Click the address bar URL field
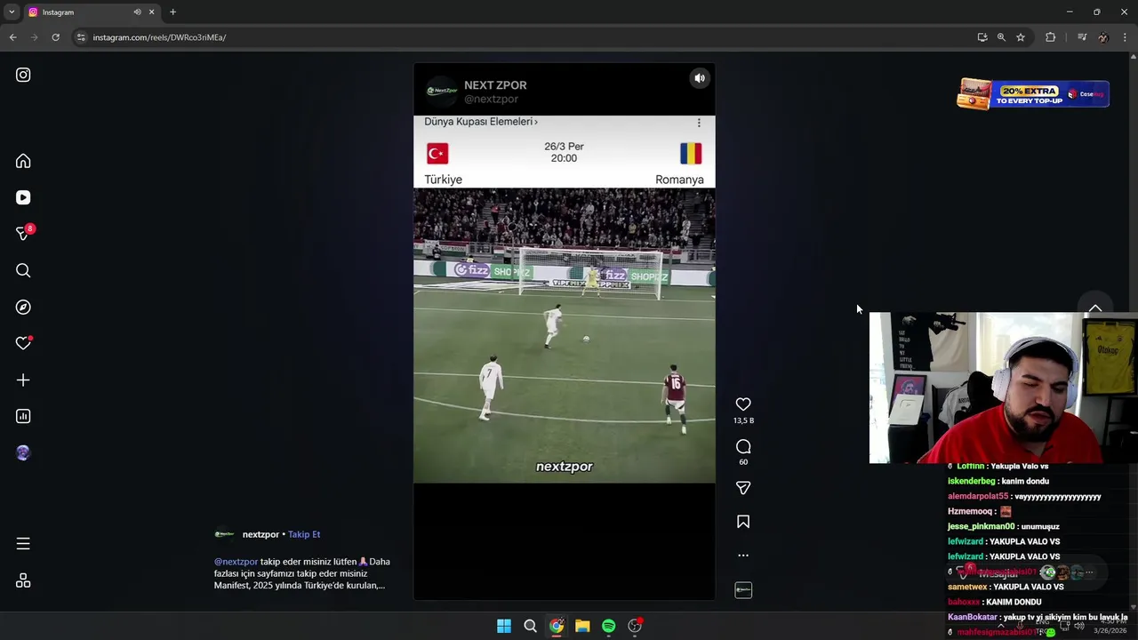Viewport: 1138px width, 640px height. [525, 37]
